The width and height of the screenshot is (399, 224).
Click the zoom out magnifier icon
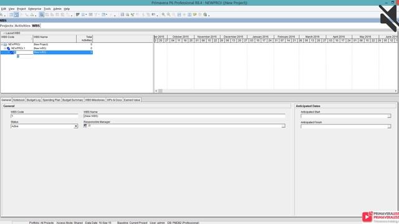pyautogui.click(x=168, y=15)
